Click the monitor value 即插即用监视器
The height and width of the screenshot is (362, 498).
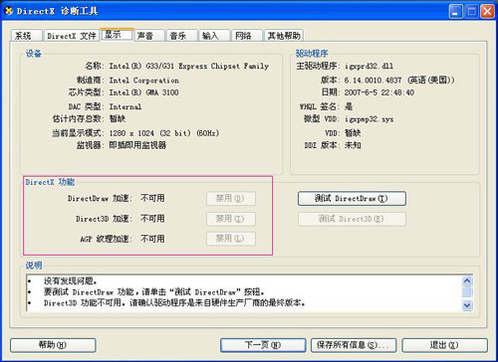(x=137, y=145)
